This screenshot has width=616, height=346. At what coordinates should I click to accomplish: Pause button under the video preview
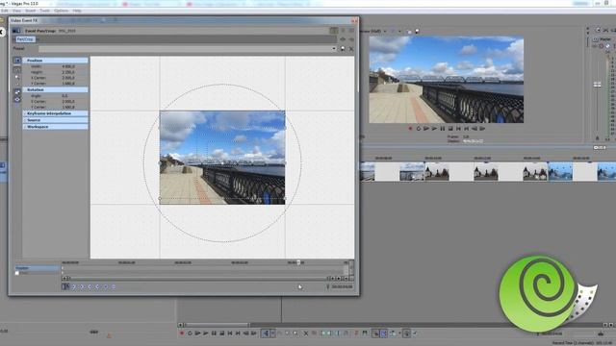click(443, 128)
